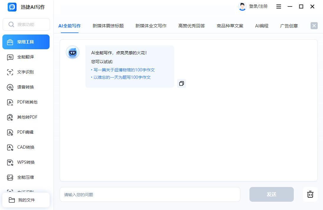Select the 常用工具 sidebar category
Viewport: 323px width, 210px height.
tap(26, 42)
